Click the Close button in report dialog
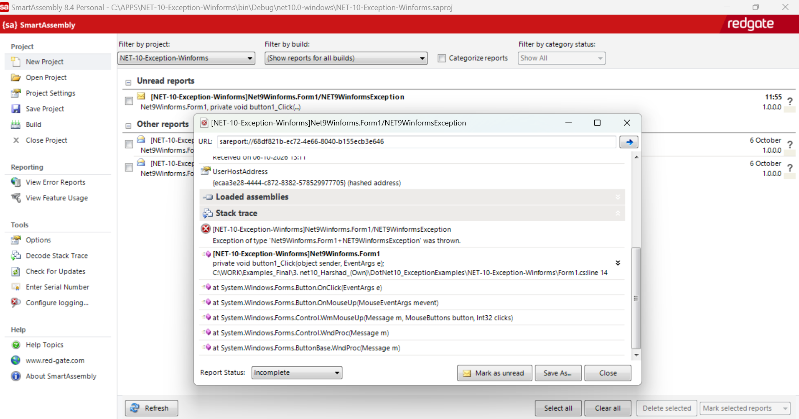This screenshot has width=799, height=419. [608, 373]
